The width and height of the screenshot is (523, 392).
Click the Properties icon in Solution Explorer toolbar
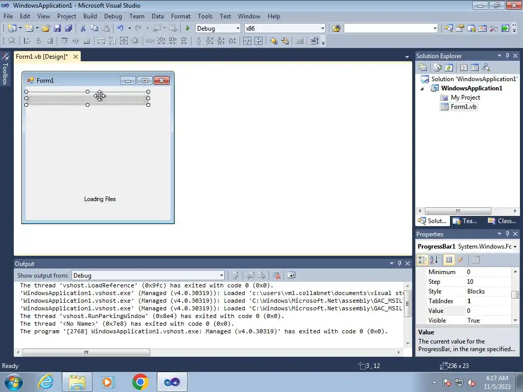(423, 68)
